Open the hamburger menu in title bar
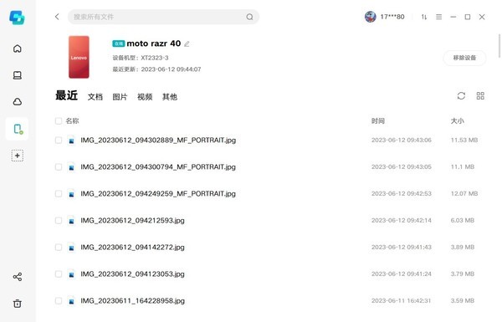 coord(439,17)
